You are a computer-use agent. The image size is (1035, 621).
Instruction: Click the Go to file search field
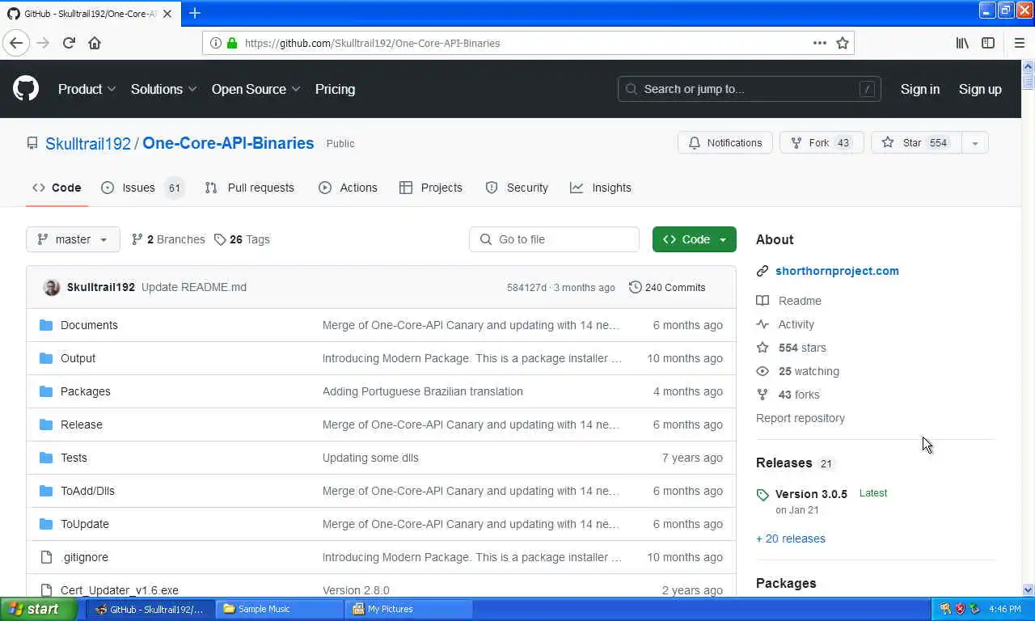[x=554, y=239]
